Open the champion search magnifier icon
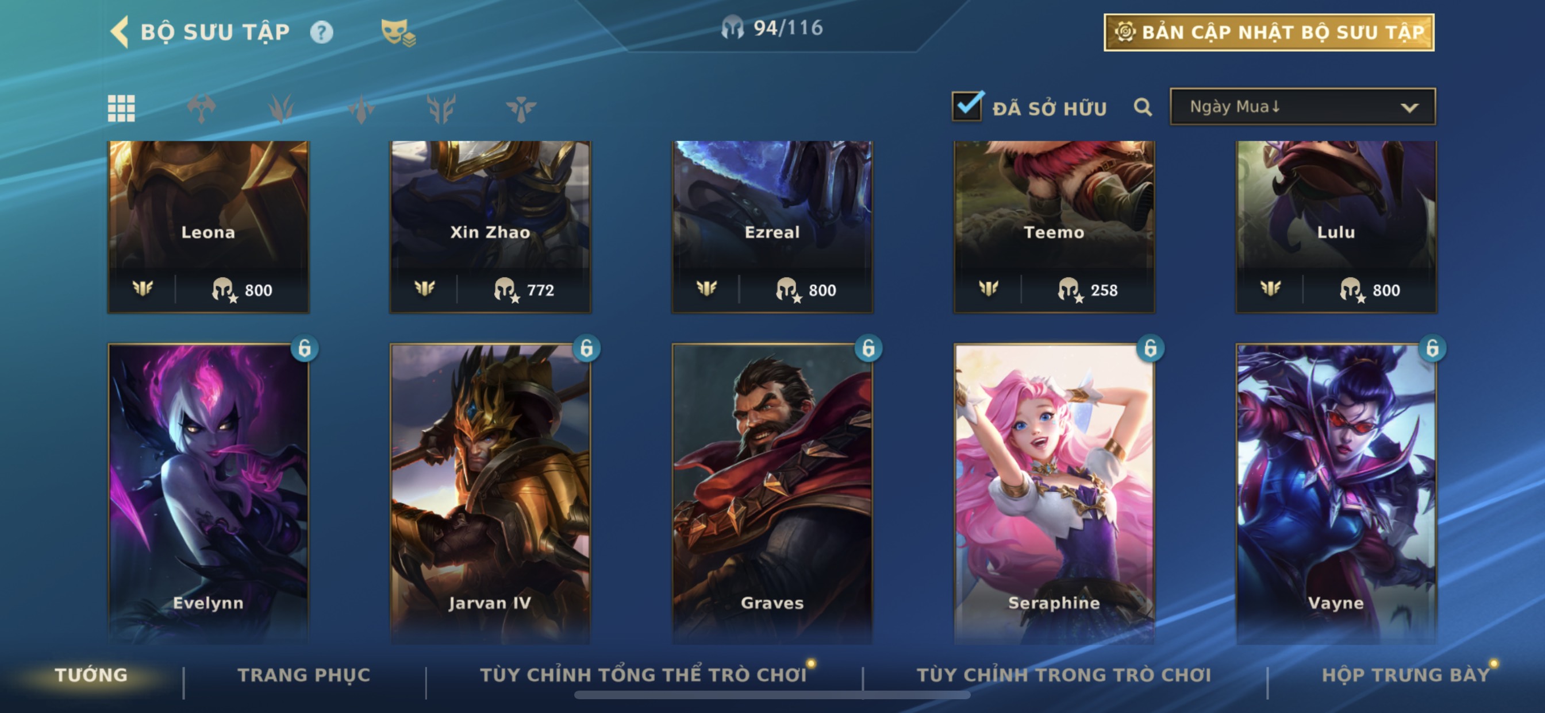 click(x=1143, y=107)
